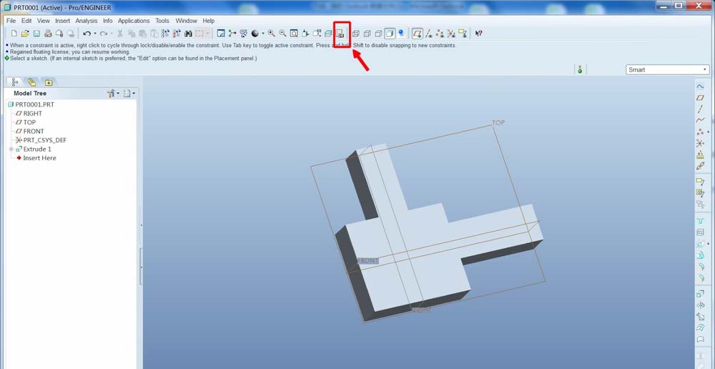Select the Draft tool on the right toolbar

pyautogui.click(x=701, y=255)
